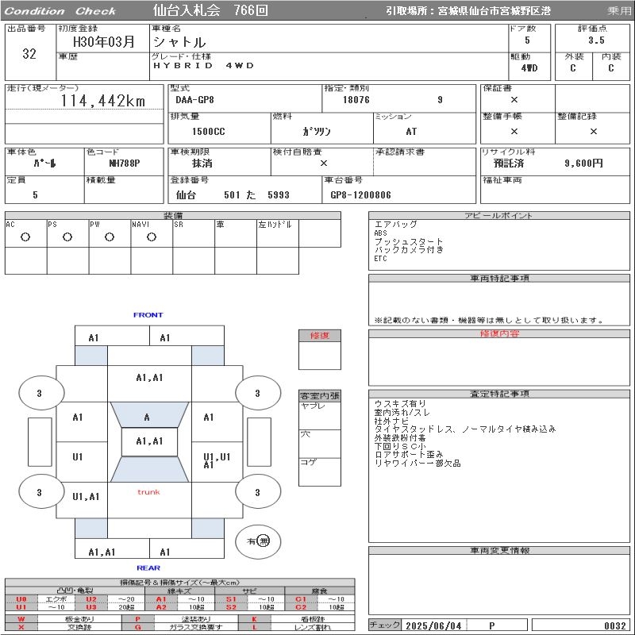
Task: Click the hood panel marked A1,A1
Action: pos(148,378)
